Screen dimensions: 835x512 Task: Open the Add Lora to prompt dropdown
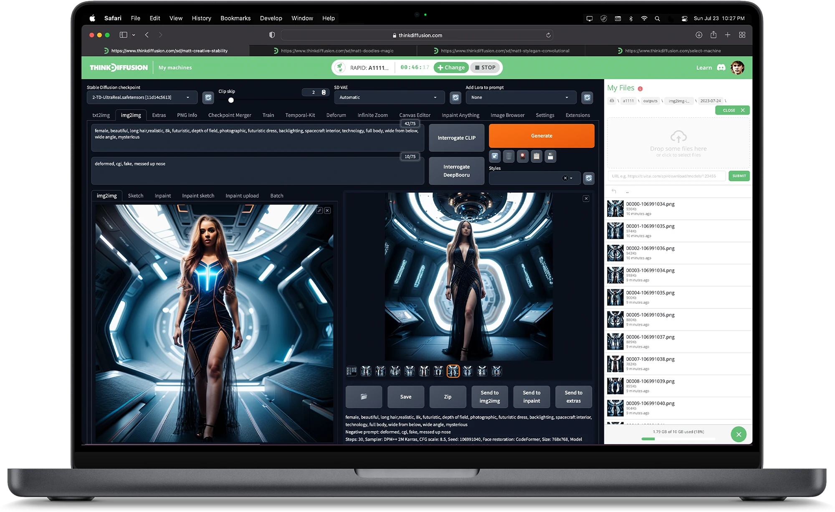coord(520,97)
